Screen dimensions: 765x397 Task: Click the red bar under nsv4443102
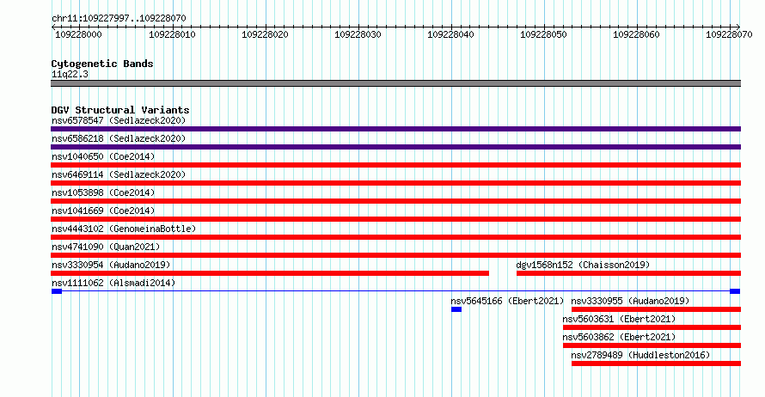pyautogui.click(x=395, y=237)
